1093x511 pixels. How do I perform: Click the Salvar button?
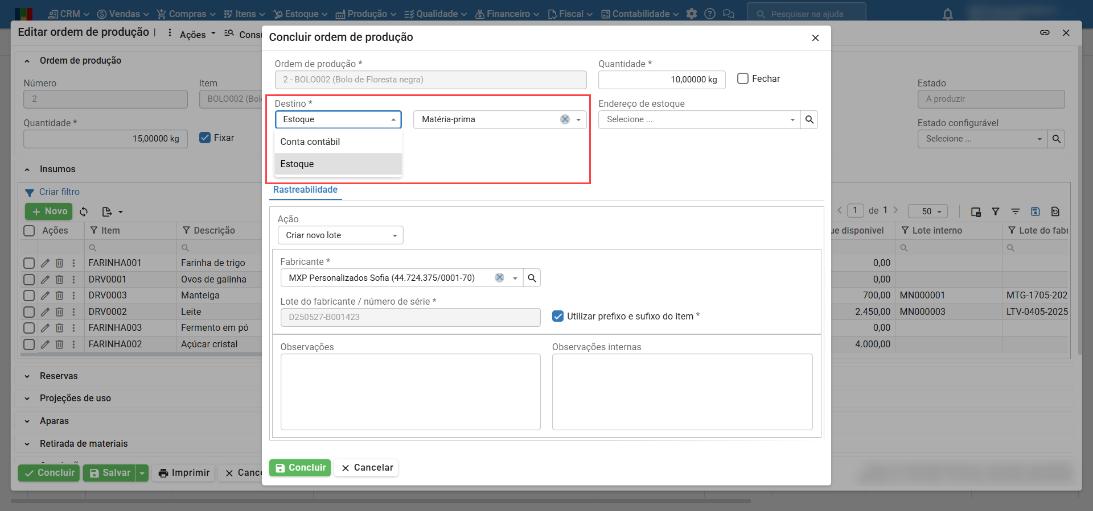(x=109, y=473)
